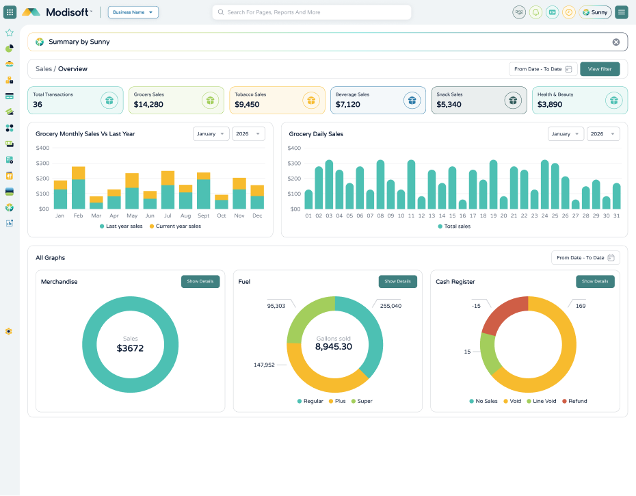Click the View filter button
Viewport: 636px width, 496px height.
[x=600, y=69]
